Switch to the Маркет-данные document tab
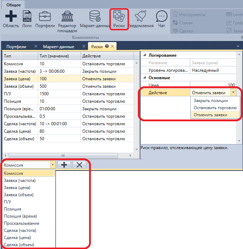The image size is (243, 249). 58,47
